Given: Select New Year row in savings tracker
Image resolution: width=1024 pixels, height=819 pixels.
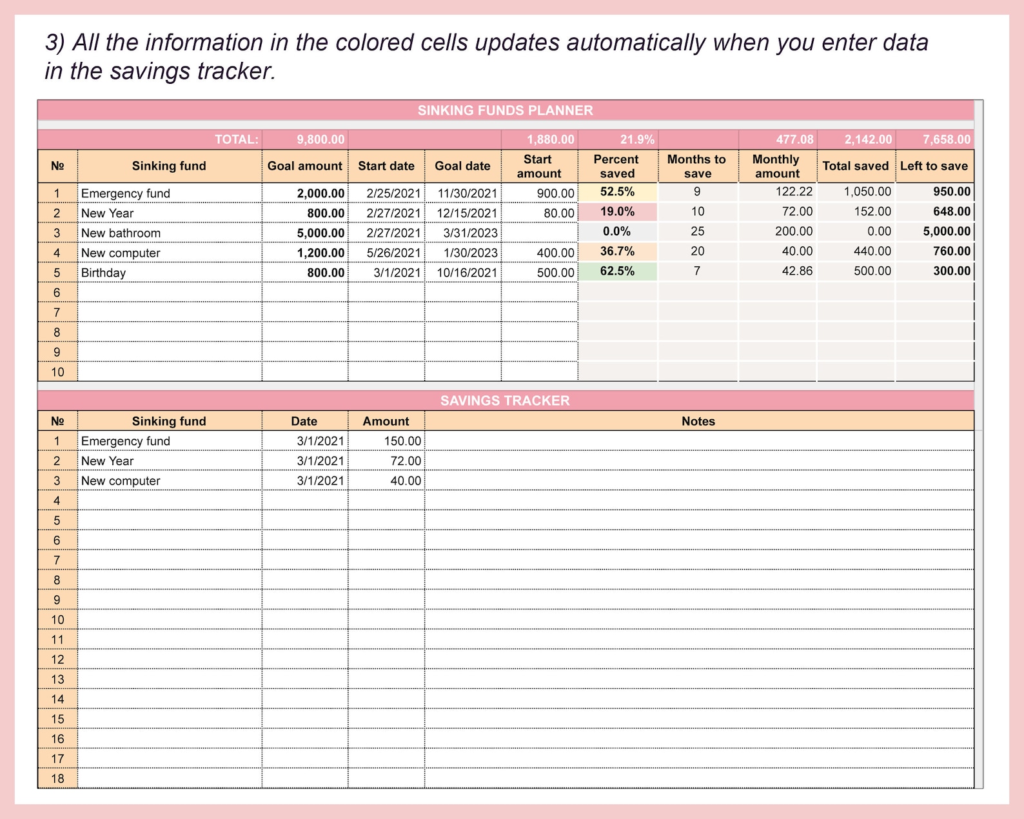Looking at the screenshot, I should (506, 461).
